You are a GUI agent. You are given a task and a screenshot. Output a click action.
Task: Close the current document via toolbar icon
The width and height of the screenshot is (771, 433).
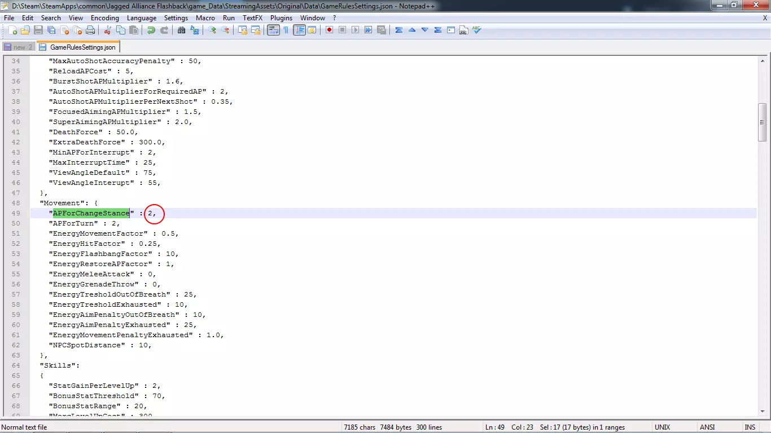pos(64,30)
